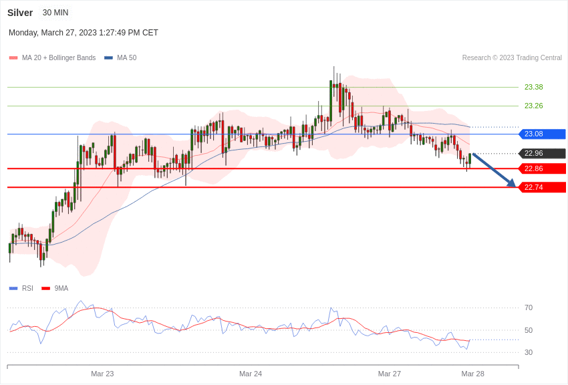
Task: Select the black 22.96 current price tag
Action: pos(543,154)
